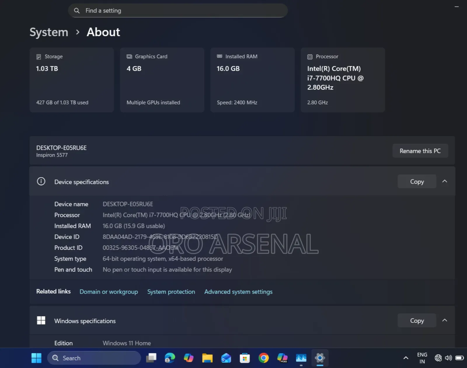Click the info icon beside Device specifications
Screen dimensions: 467x368
point(41,182)
